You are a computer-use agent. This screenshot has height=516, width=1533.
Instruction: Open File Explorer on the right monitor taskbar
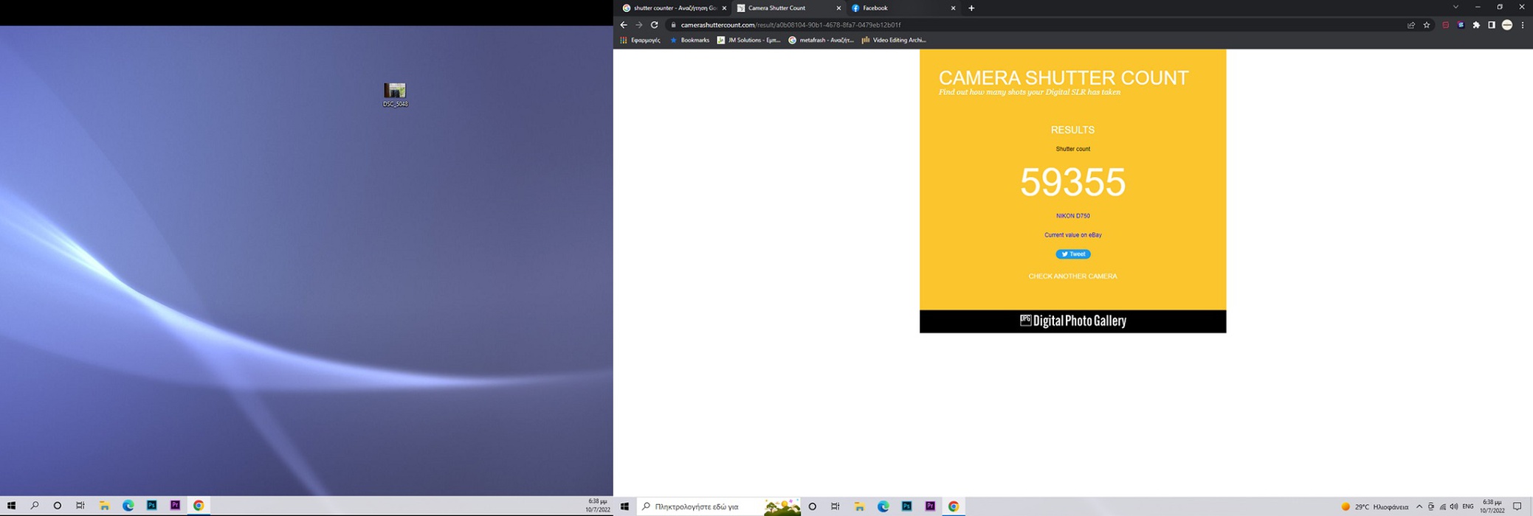point(859,506)
